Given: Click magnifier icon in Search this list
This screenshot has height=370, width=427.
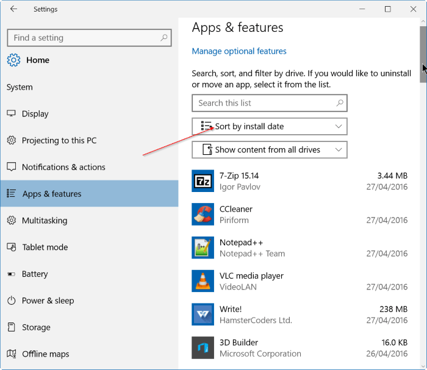Looking at the screenshot, I should click(x=340, y=103).
